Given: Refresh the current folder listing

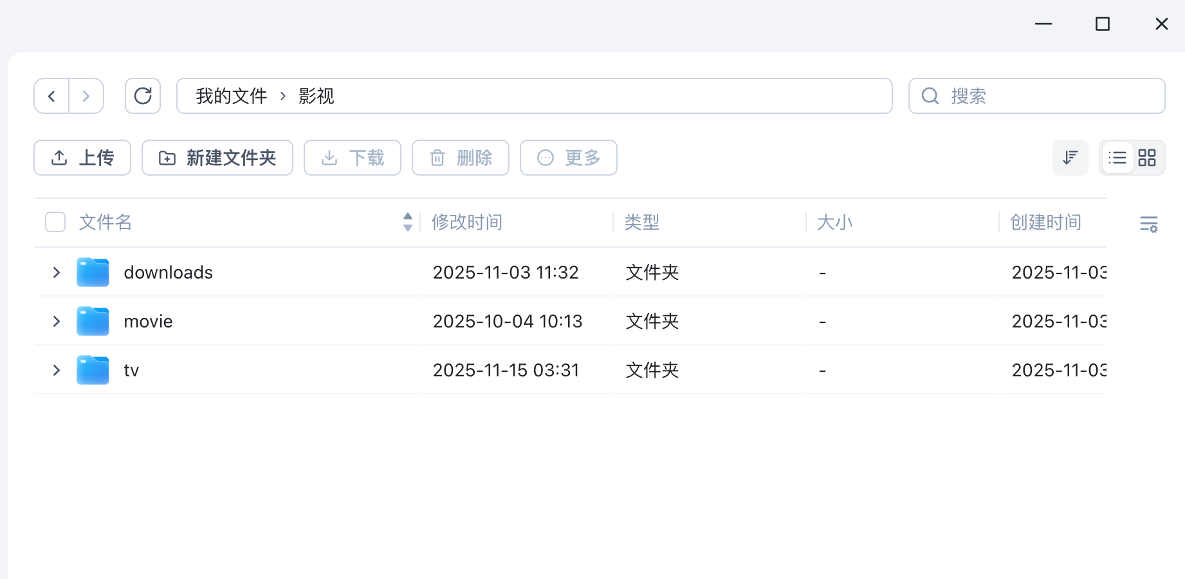Looking at the screenshot, I should click(x=143, y=96).
